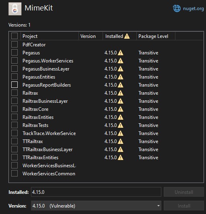Open the Version dropdown showing 4.15.0 (Vulnerable)
Viewport: 206px width, 214px height.
point(96,206)
